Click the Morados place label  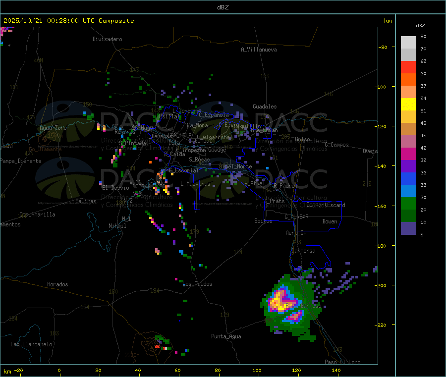57,284
